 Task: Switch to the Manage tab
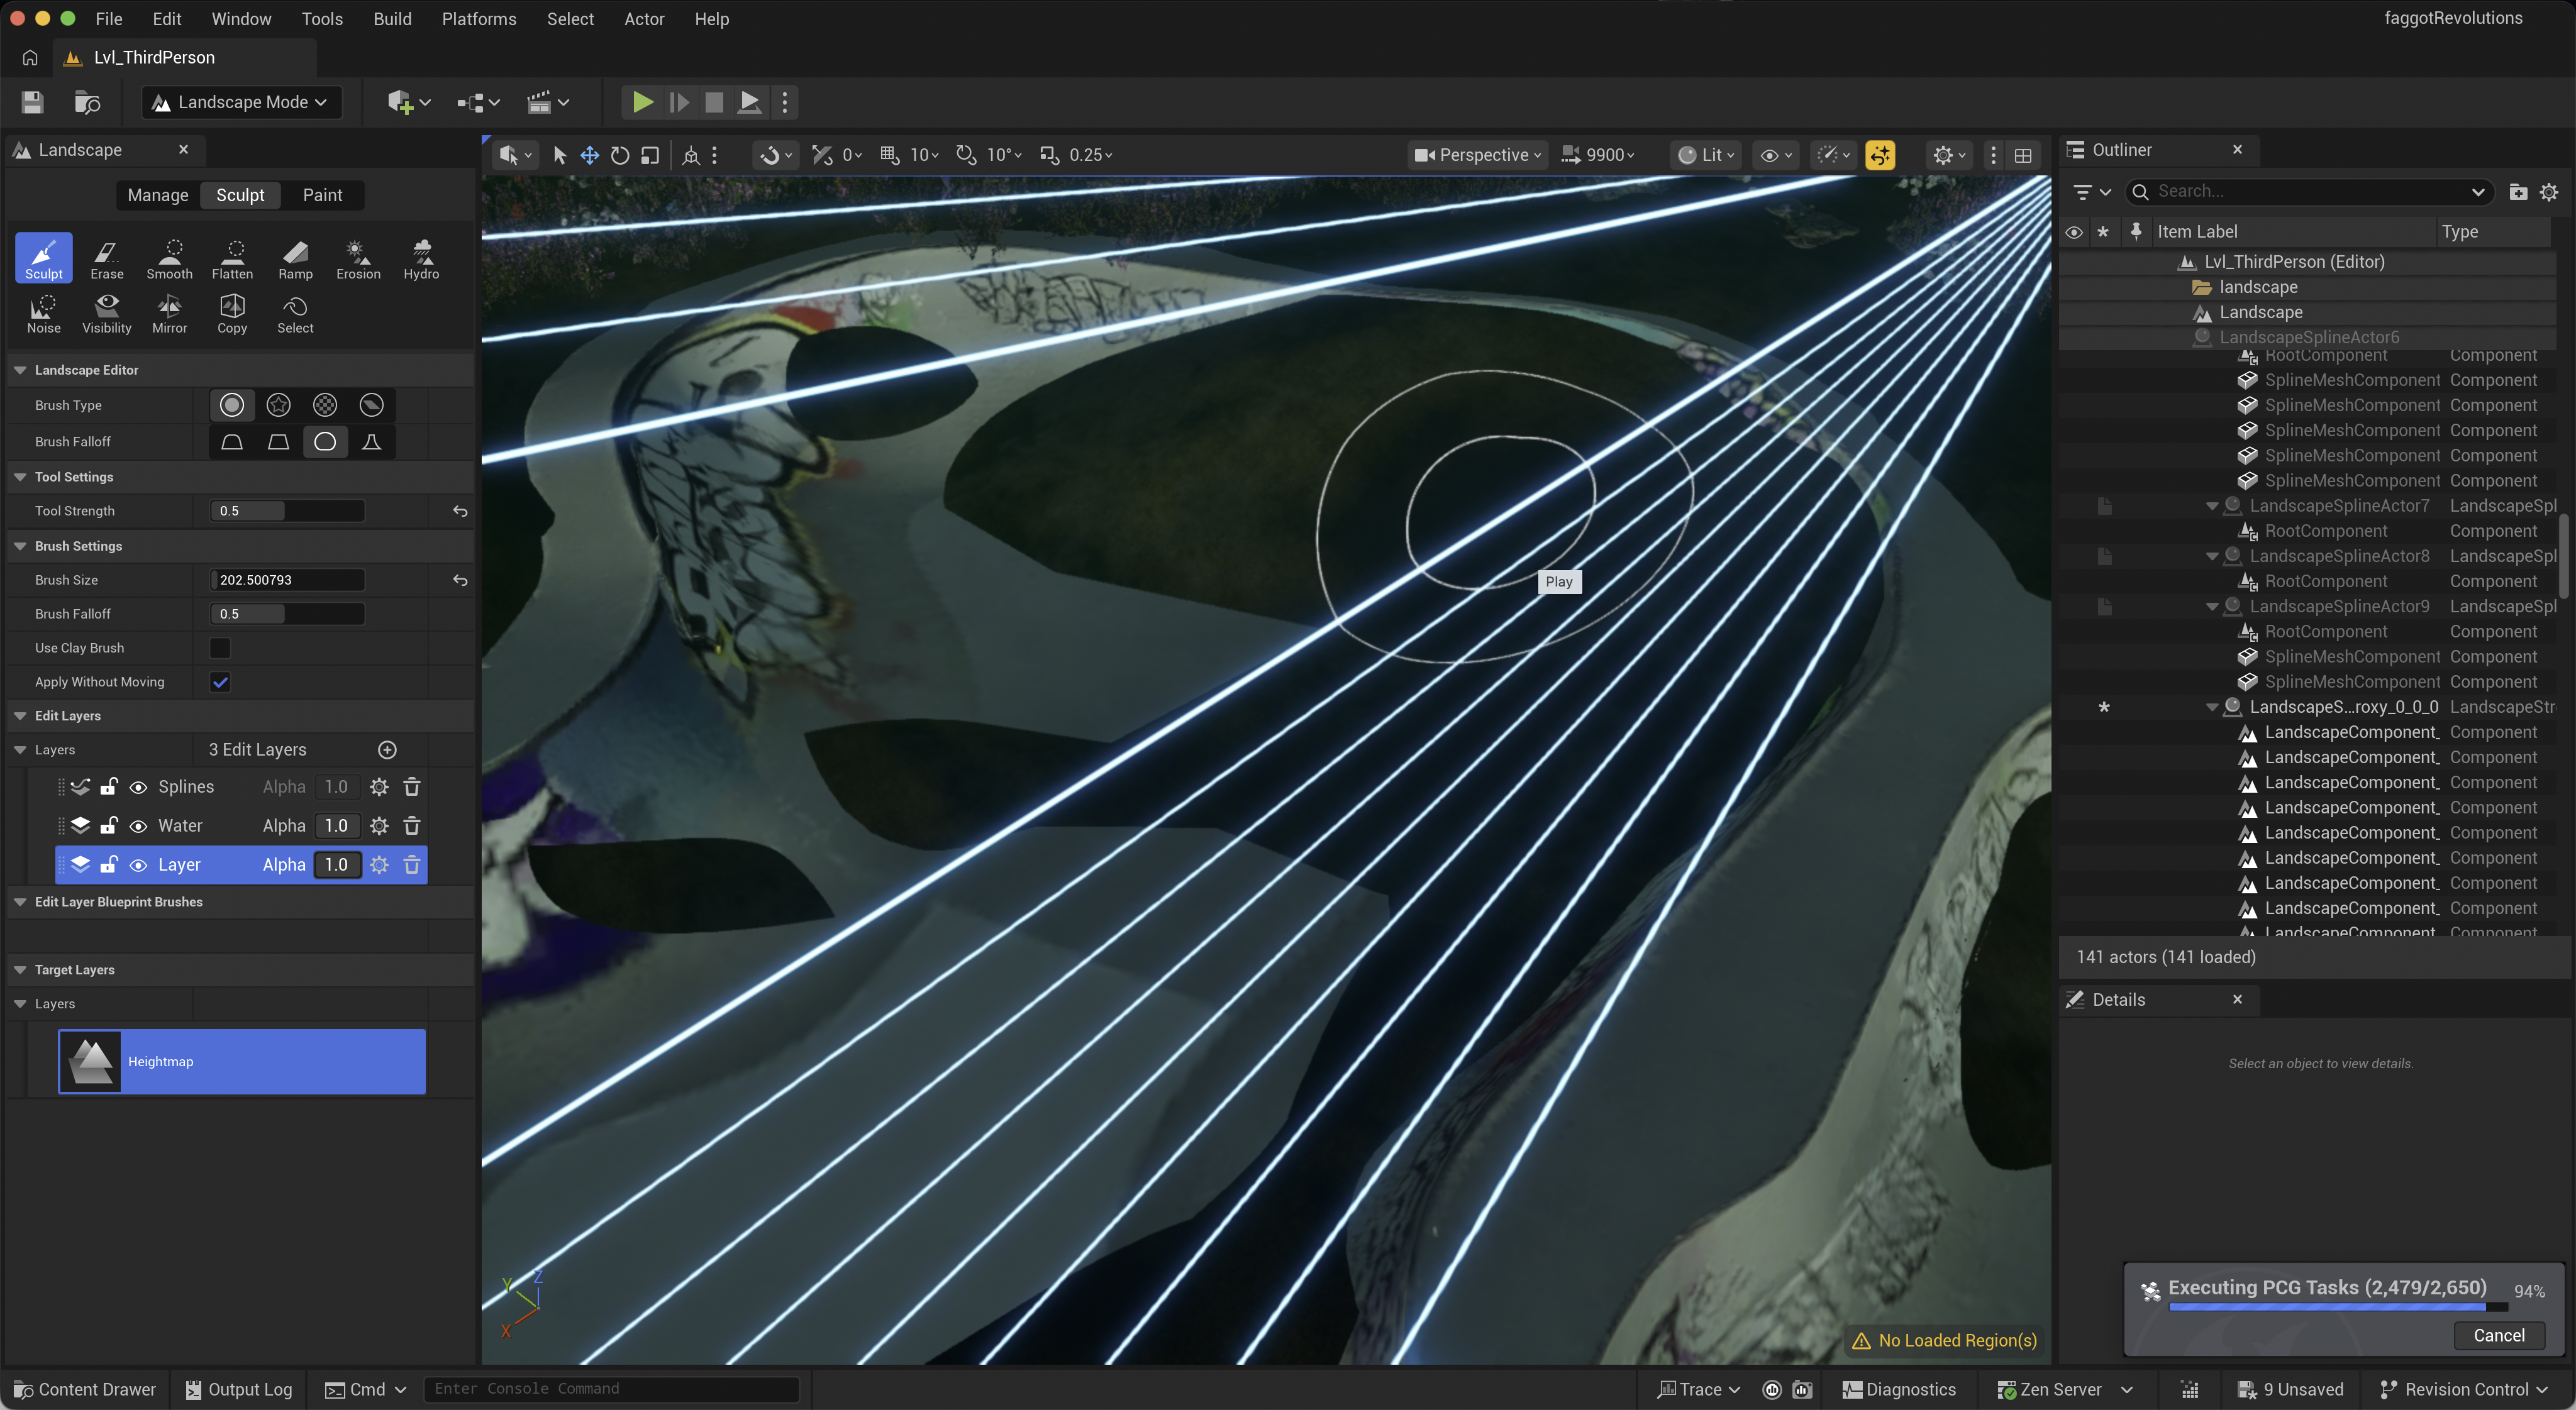pos(158,195)
